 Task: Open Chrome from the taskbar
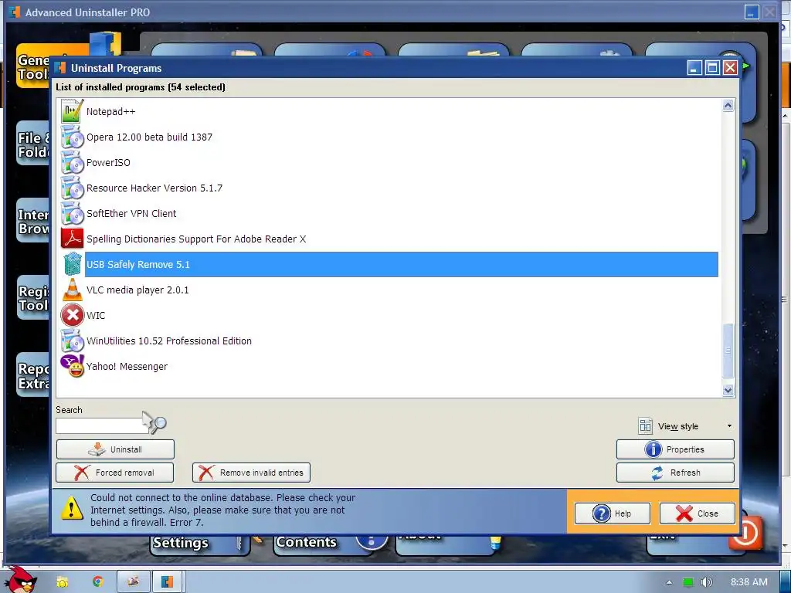[97, 581]
